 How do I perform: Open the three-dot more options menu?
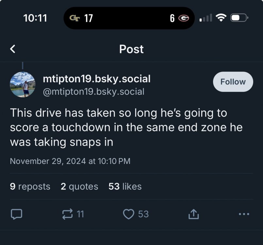point(244,214)
